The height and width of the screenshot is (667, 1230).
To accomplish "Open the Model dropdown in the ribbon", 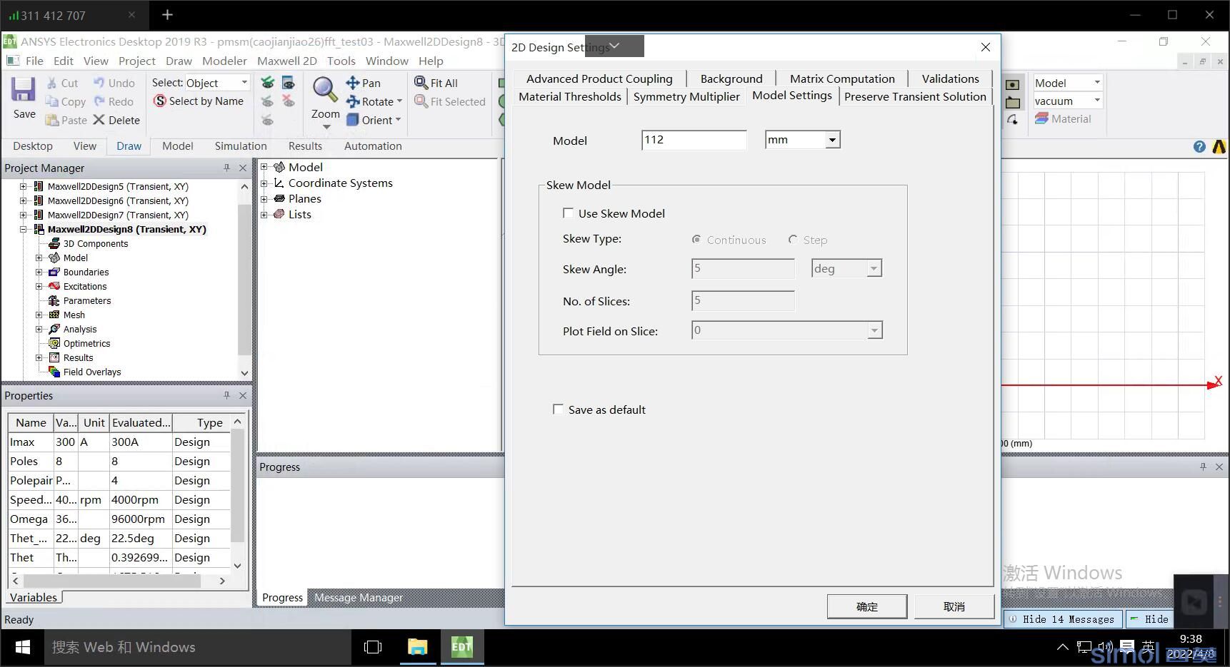I will [x=1097, y=83].
